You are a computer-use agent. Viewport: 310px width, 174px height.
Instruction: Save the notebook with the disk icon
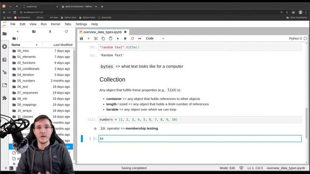(81, 39)
